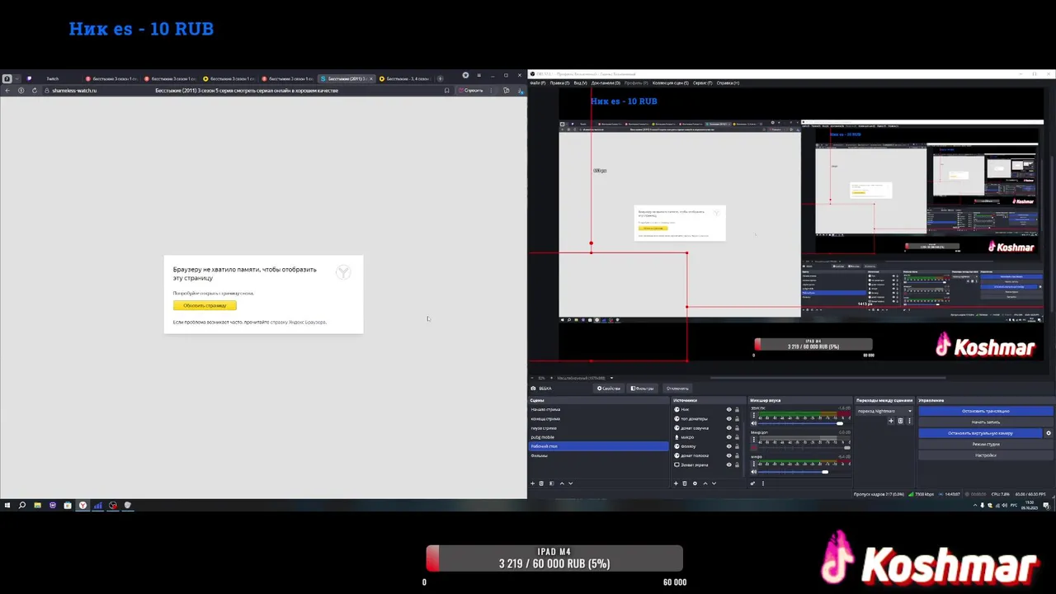The image size is (1056, 594).
Task: Delete selected source with the trash icon
Action: click(x=685, y=483)
